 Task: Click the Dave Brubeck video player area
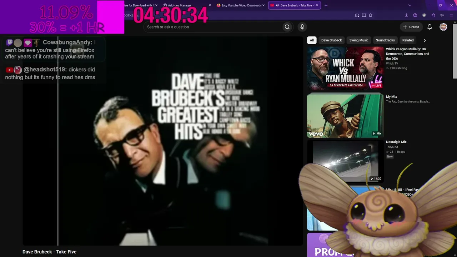pos(163,141)
